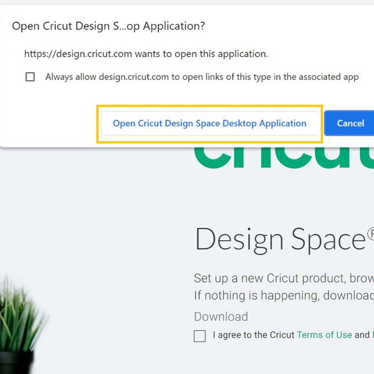Click "https://design.cricut.com wants to open" message

pyautogui.click(x=146, y=54)
